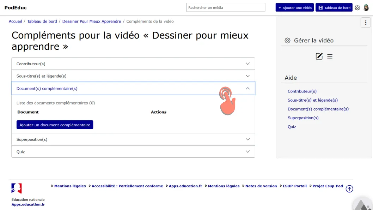Click the PodEduc logo
The image size is (373, 210).
click(16, 8)
